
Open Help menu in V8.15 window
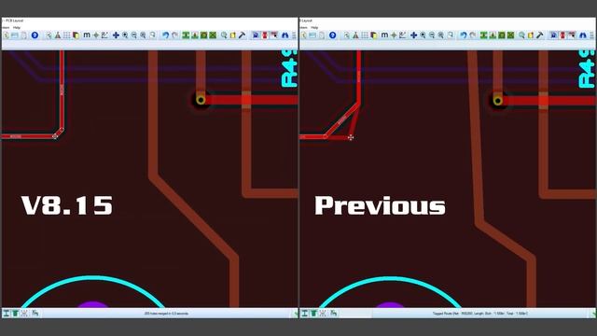17,28
